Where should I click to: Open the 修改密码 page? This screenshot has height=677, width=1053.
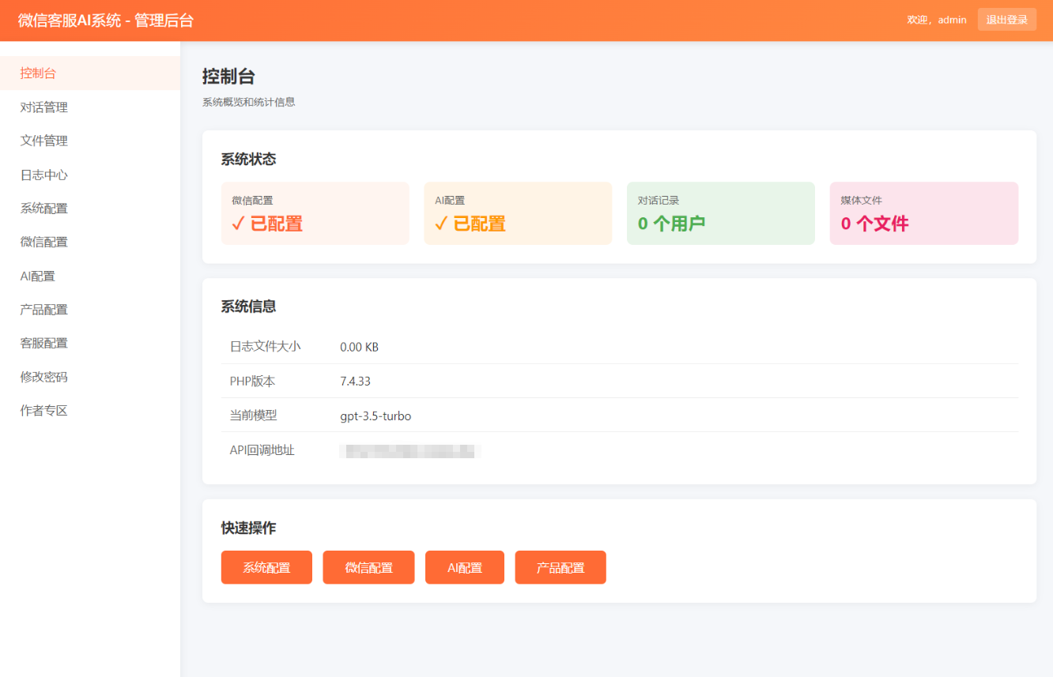click(x=43, y=376)
